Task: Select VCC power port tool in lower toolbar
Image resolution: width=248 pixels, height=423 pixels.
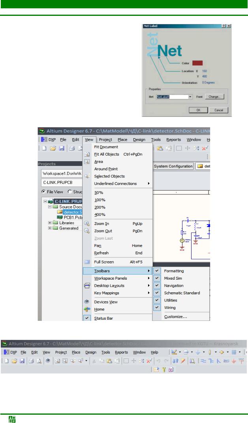Action: (x=241, y=360)
